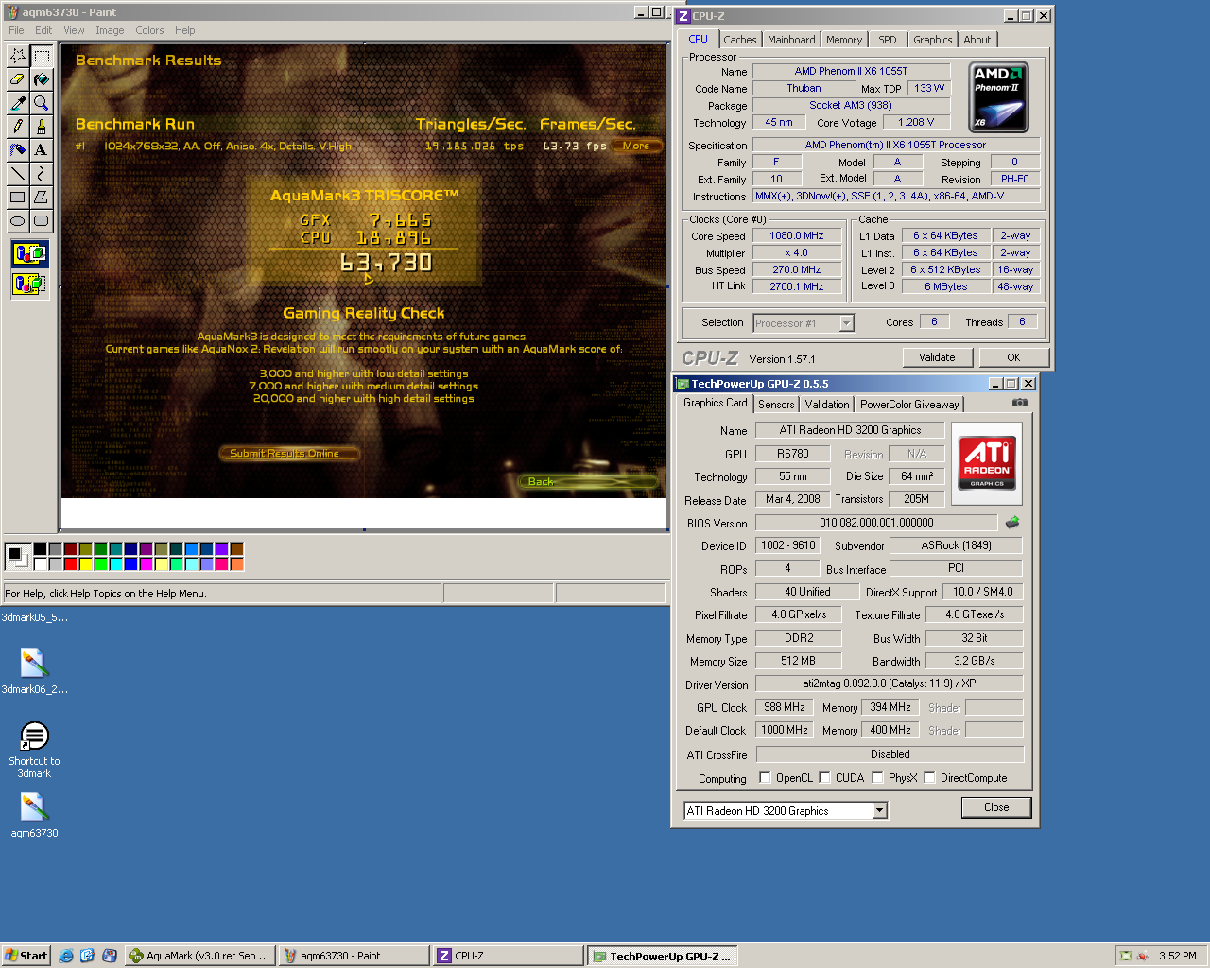The image size is (1210, 968).
Task: Launch Internet Explorer from quick launch
Action: click(66, 956)
